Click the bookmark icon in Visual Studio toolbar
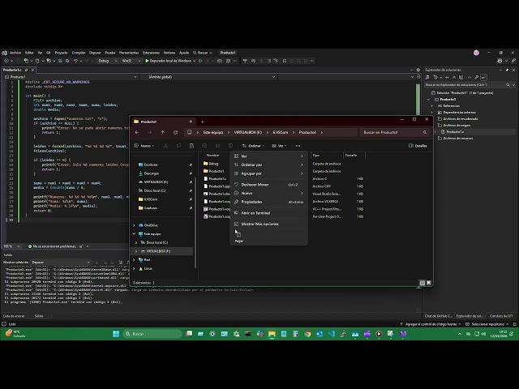The image size is (519, 389). tap(285, 61)
